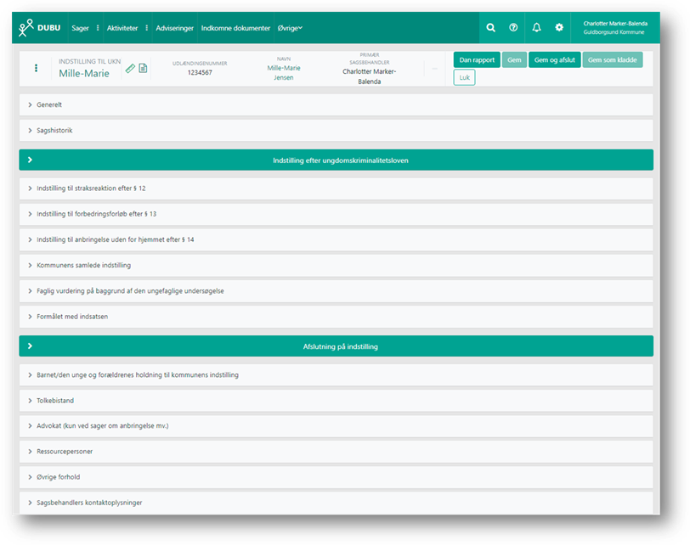Open the Øvrige dropdown menu
The width and height of the screenshot is (690, 545).
[x=290, y=28]
